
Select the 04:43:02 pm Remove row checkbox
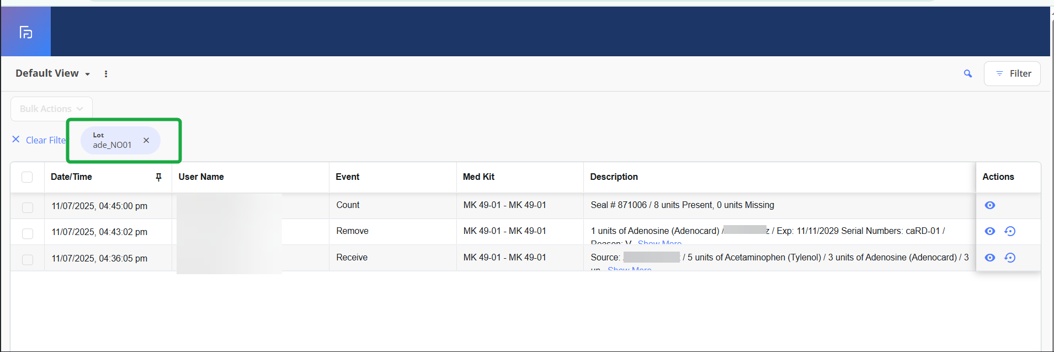click(x=27, y=233)
